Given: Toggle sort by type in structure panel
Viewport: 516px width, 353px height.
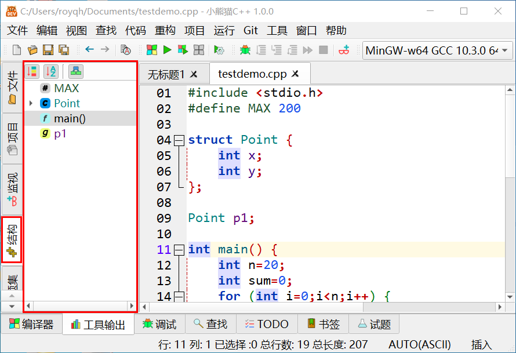Looking at the screenshot, I should click(32, 71).
